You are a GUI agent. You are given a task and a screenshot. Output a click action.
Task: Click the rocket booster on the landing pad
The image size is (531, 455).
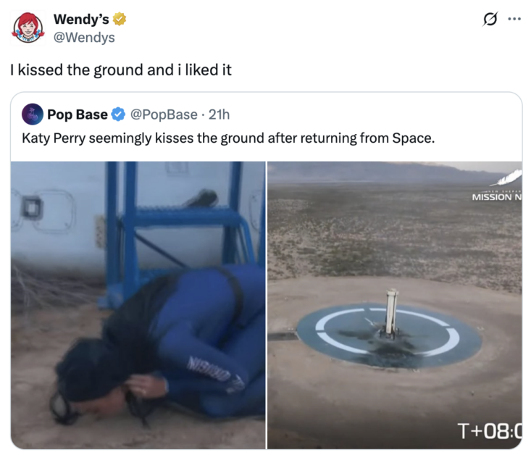391,312
